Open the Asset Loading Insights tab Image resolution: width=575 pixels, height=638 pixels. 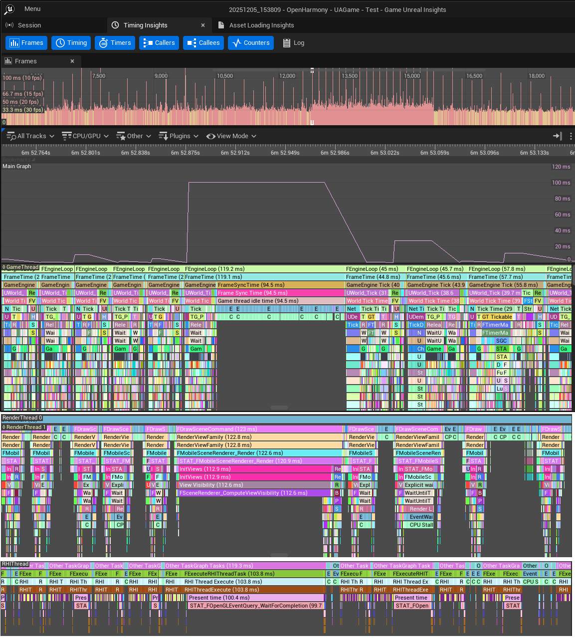click(256, 25)
